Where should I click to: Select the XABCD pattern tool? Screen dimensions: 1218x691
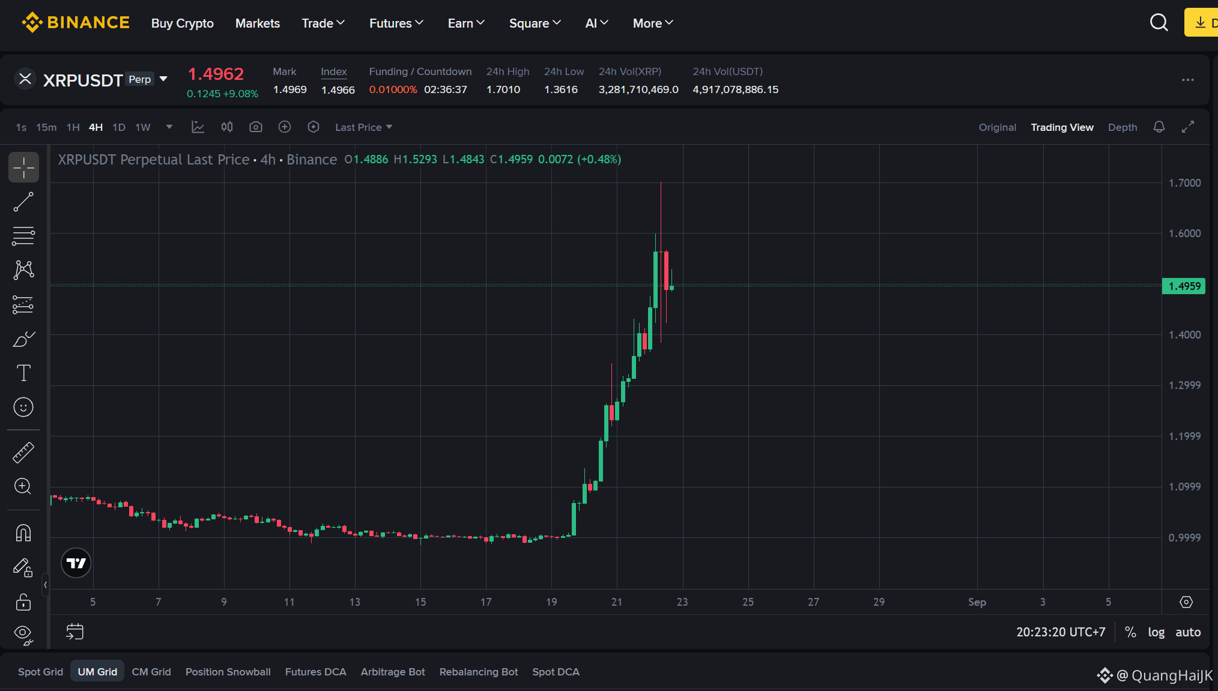[x=23, y=270]
